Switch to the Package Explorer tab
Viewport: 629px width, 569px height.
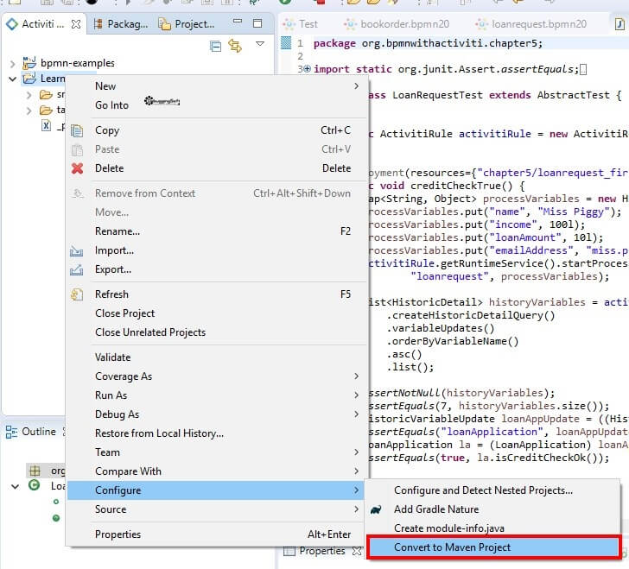coord(121,24)
